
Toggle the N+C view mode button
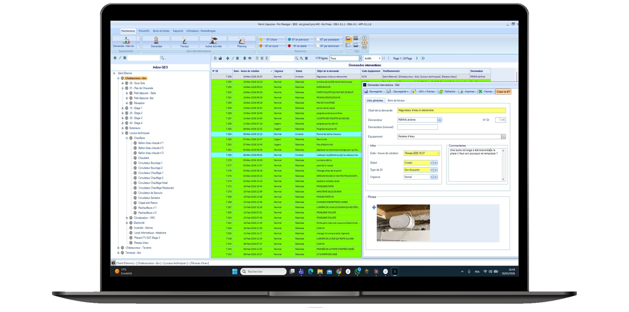point(364,47)
